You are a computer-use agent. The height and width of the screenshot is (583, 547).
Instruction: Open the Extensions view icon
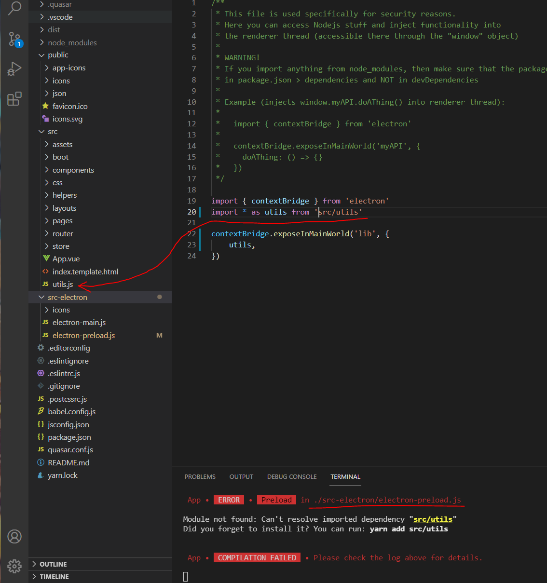point(14,98)
